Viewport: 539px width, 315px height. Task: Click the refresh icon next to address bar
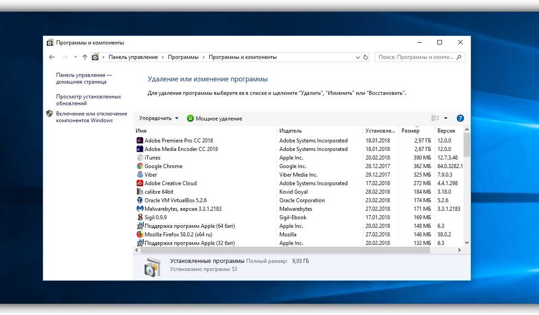pos(366,58)
